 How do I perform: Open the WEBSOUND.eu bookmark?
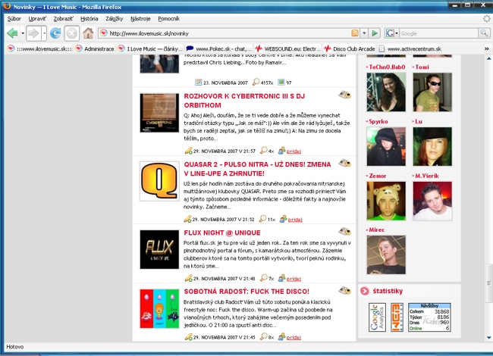pyautogui.click(x=288, y=48)
